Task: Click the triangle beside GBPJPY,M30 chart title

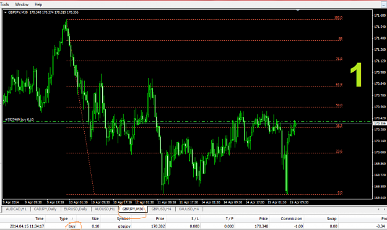Action: tap(5, 12)
